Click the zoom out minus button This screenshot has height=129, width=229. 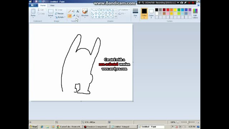(x=178, y=122)
